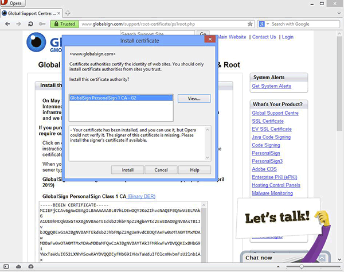
Task: Click the Opera Turbo speedometer icon
Action: 31,266
